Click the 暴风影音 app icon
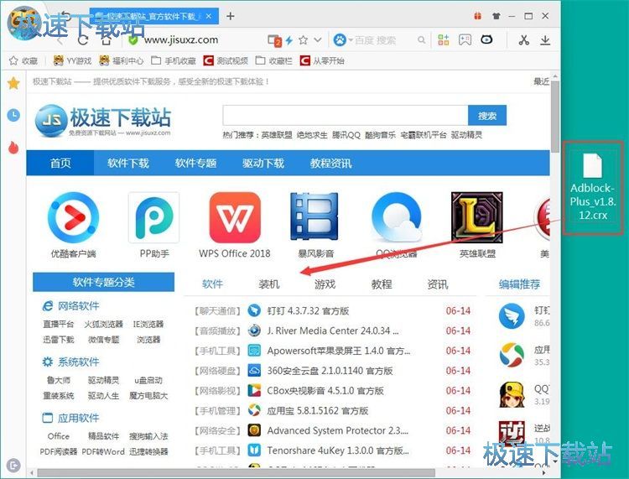Image resolution: width=629 pixels, height=479 pixels. 315,217
